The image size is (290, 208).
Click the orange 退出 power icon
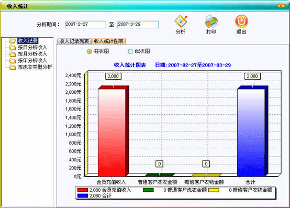click(x=241, y=21)
